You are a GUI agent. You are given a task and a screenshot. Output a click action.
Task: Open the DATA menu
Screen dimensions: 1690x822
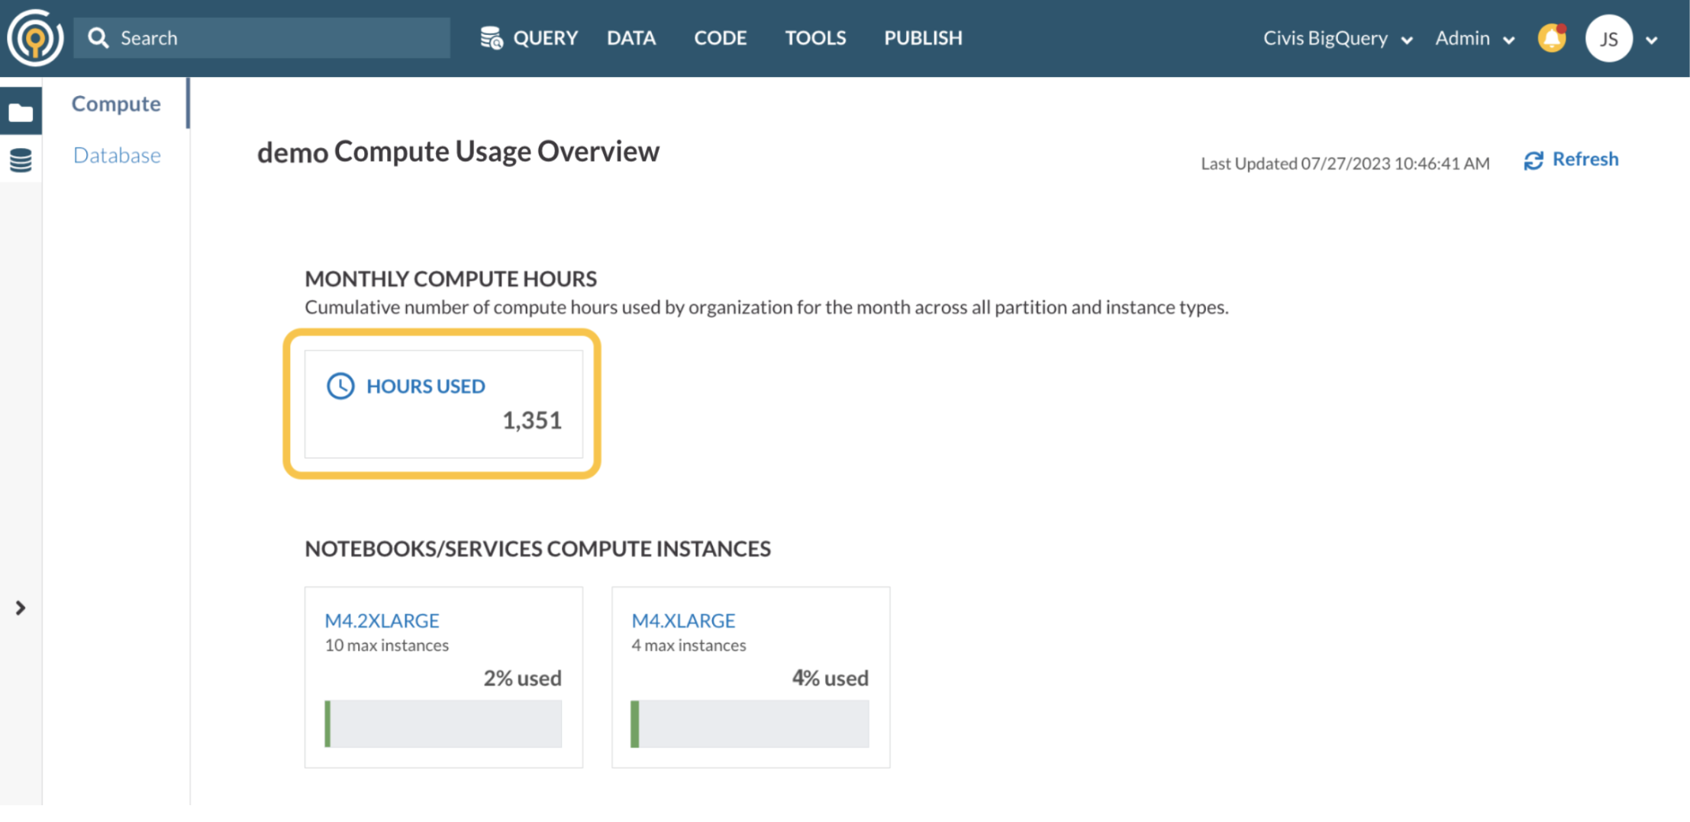pos(631,37)
